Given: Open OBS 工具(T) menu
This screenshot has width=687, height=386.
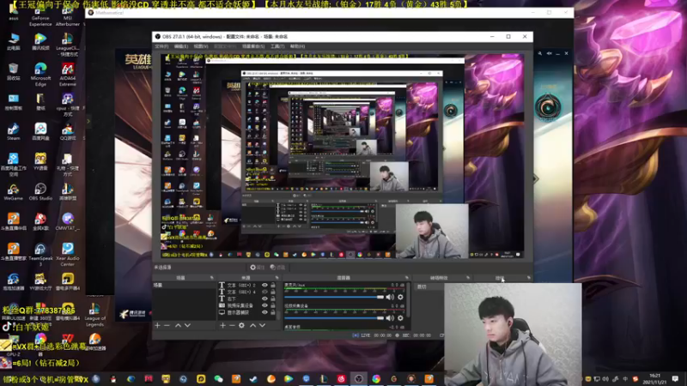Looking at the screenshot, I should pos(277,46).
